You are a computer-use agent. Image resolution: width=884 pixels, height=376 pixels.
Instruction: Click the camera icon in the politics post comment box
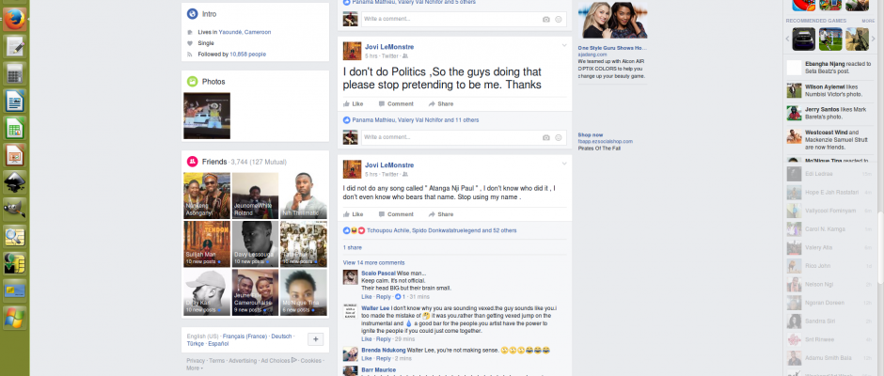[546, 137]
